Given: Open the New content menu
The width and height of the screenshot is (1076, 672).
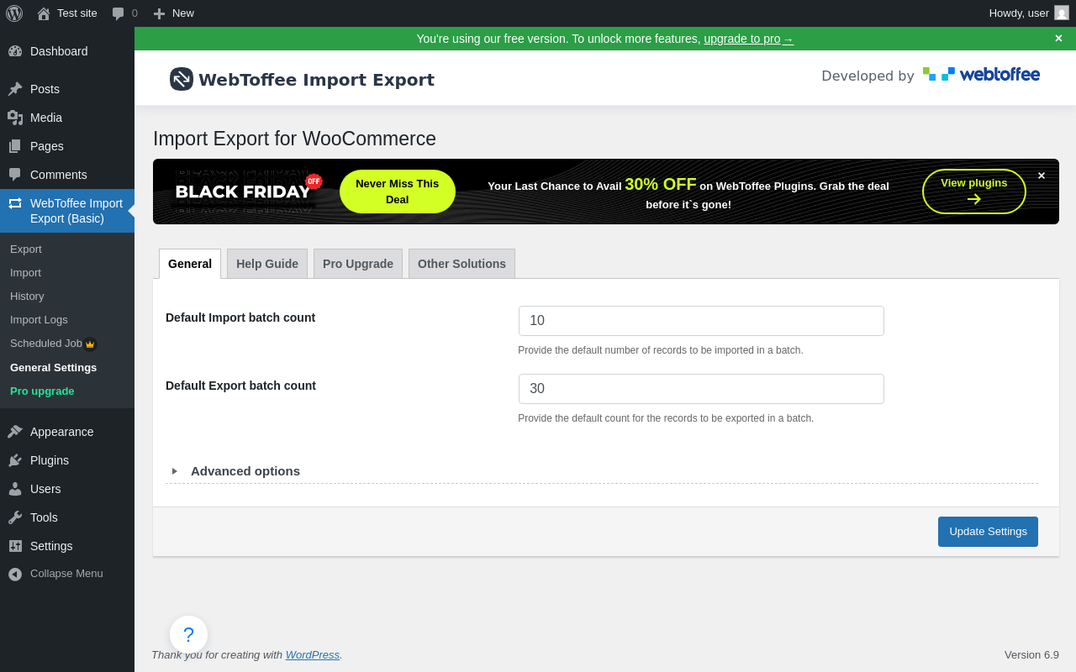Looking at the screenshot, I should coord(173,13).
